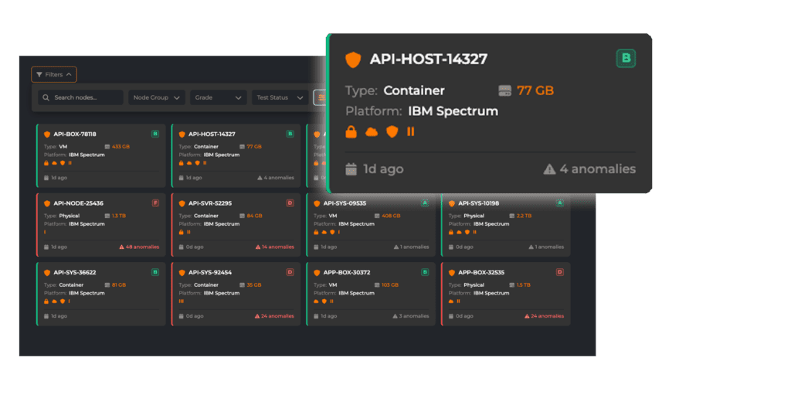
Task: Click grade A badge on API-SYS-09535
Action: click(x=425, y=203)
